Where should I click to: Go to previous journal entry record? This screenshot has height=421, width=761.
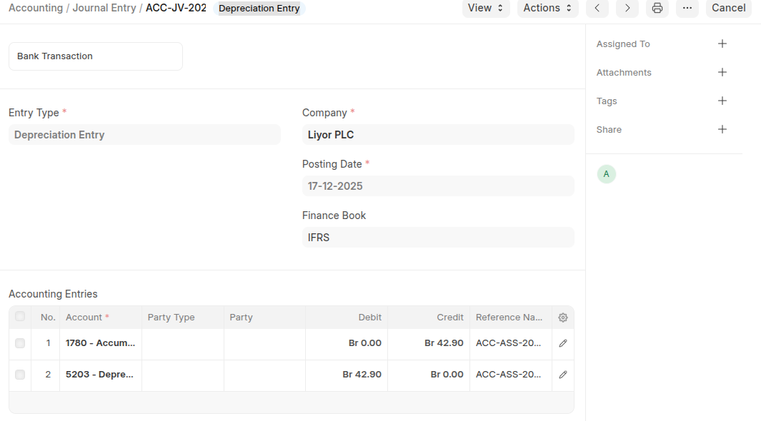(597, 8)
